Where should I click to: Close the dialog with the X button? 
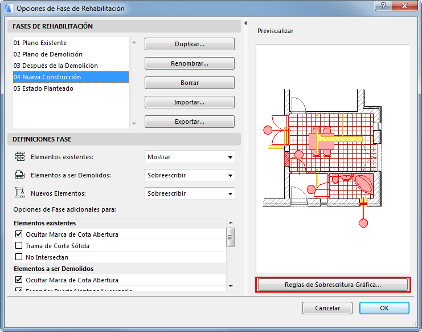[404, 6]
